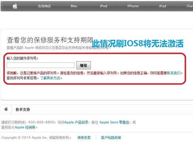Viewport: 193px width, 159px height.
Task: Click the Copyright © 2014 Apple Inc. text
Action: pos(24,137)
